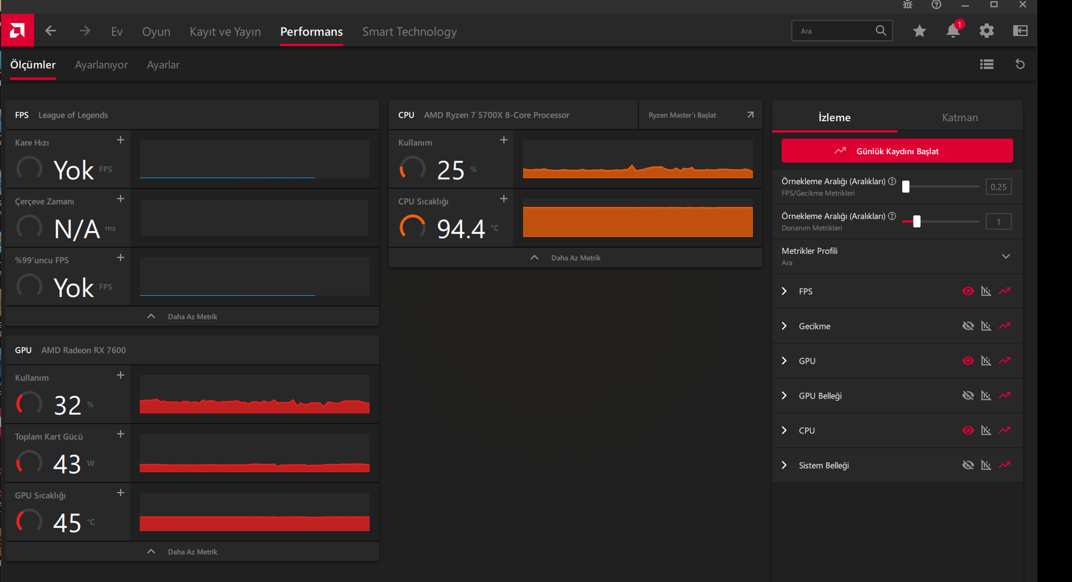The image size is (1072, 582).
Task: Open the Smart Technology tab
Action: tap(409, 31)
